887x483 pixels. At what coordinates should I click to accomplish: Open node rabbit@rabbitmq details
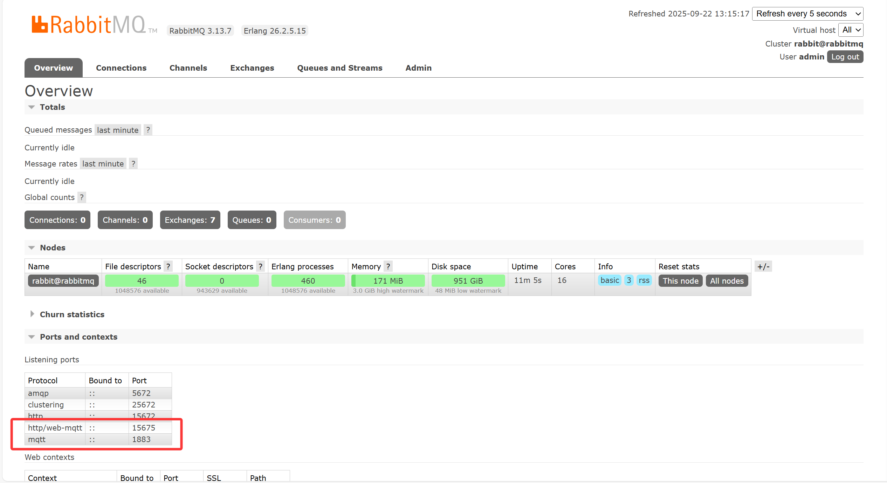(63, 281)
